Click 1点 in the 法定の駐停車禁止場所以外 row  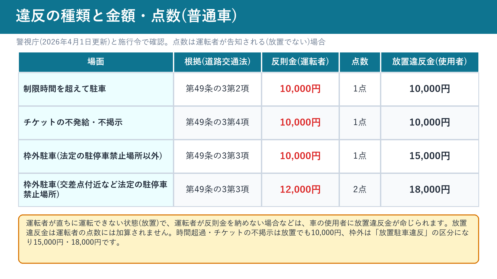(x=360, y=156)
